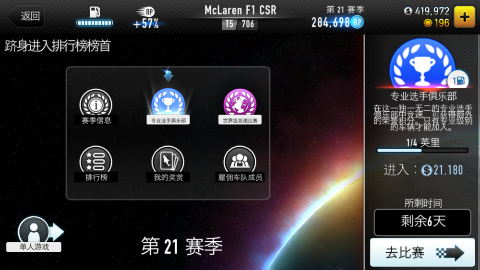The image size is (480, 270).
Task: Switch to 单人游戏 single player mode
Action: click(34, 234)
